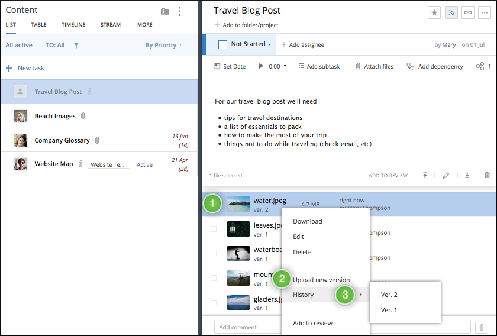This screenshot has height=336, width=497.
Task: Choose Upload new version in context menu
Action: 321,280
